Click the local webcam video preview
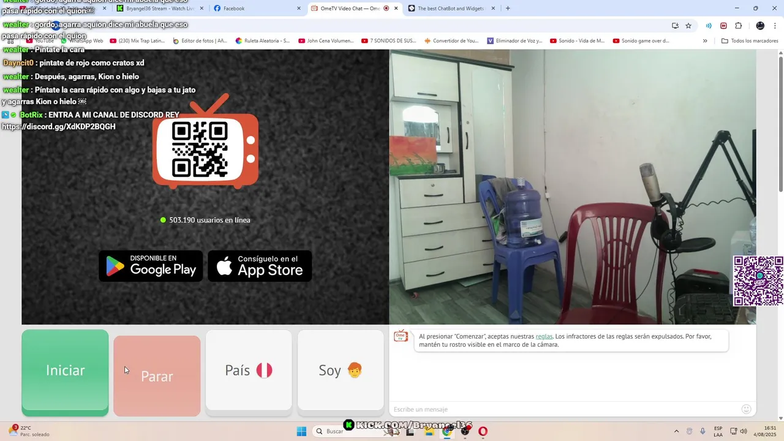The image size is (784, 441). click(x=572, y=187)
